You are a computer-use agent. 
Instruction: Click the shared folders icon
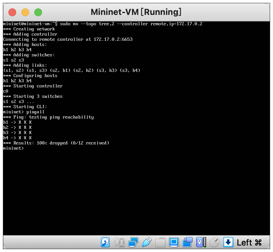[160, 242]
